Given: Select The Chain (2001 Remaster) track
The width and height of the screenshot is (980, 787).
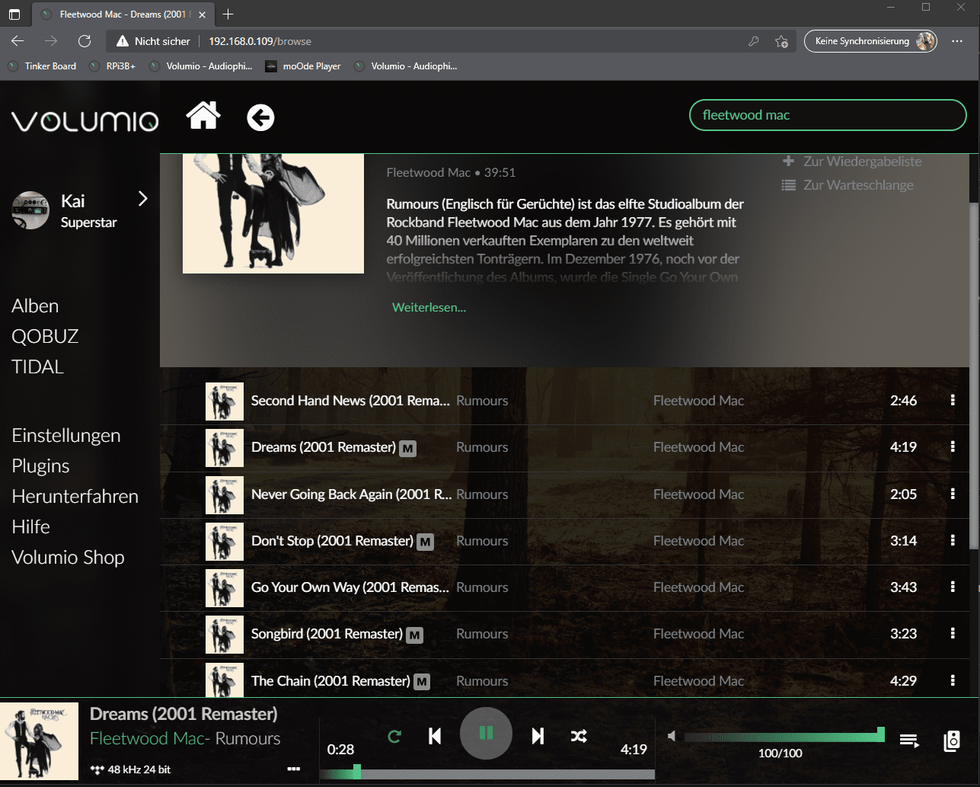Looking at the screenshot, I should click(x=330, y=681).
